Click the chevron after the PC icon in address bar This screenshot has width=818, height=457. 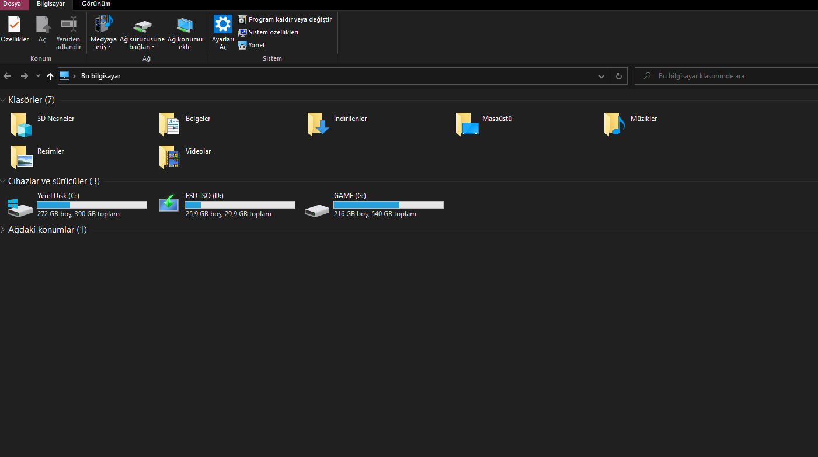point(75,76)
